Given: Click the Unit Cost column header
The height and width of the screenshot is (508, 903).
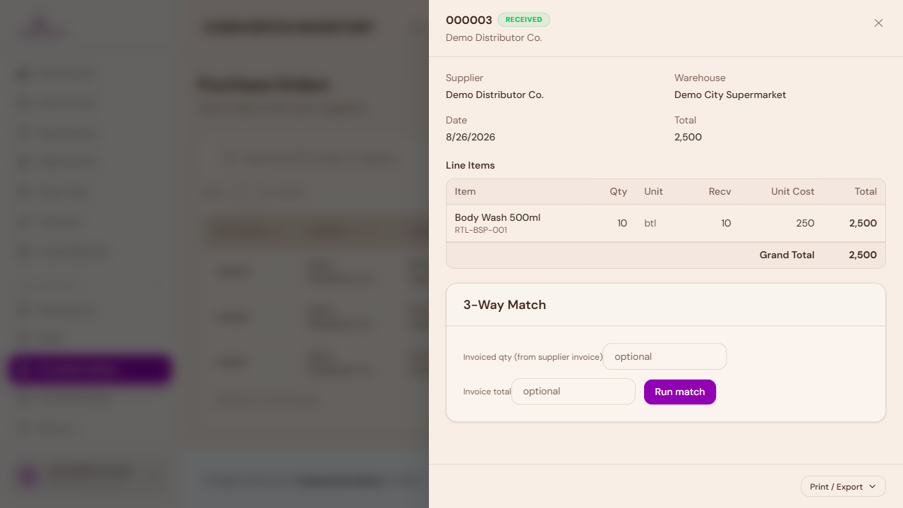Looking at the screenshot, I should pos(793,191).
